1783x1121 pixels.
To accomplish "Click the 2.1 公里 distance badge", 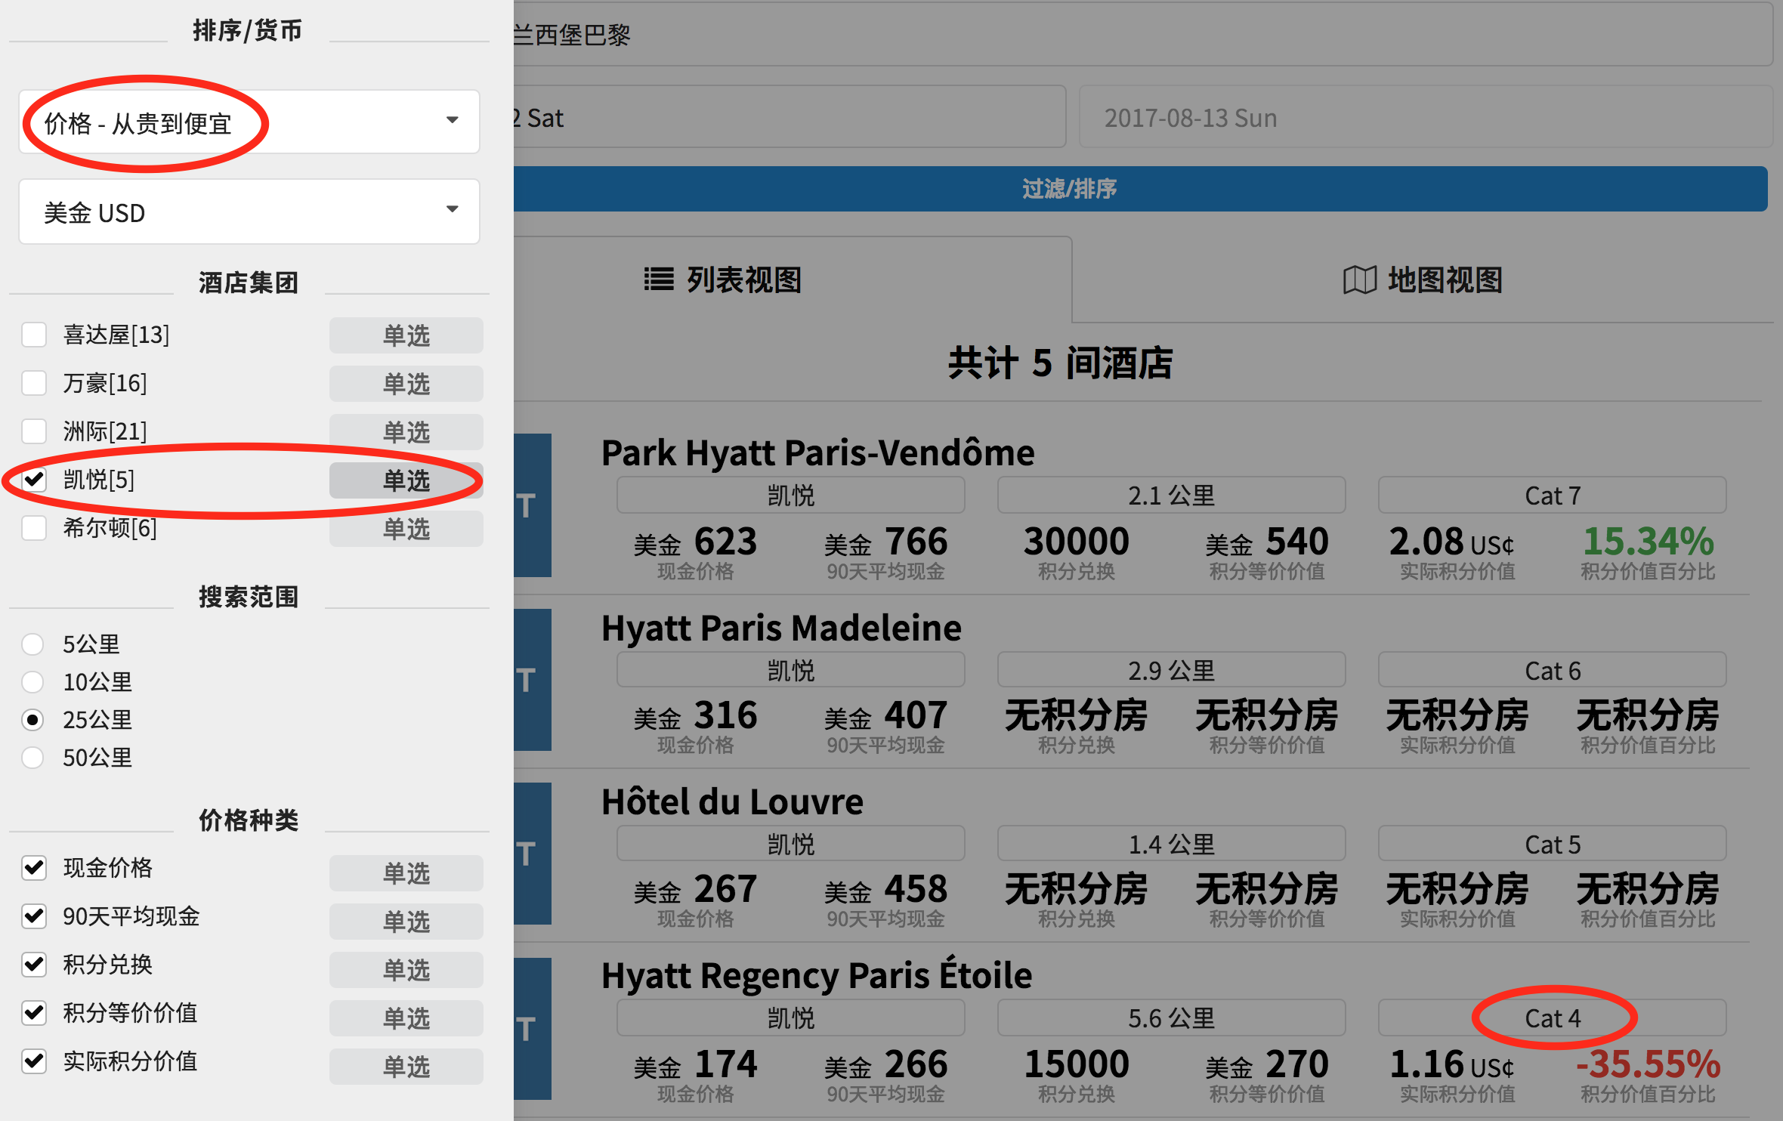I will (1172, 496).
